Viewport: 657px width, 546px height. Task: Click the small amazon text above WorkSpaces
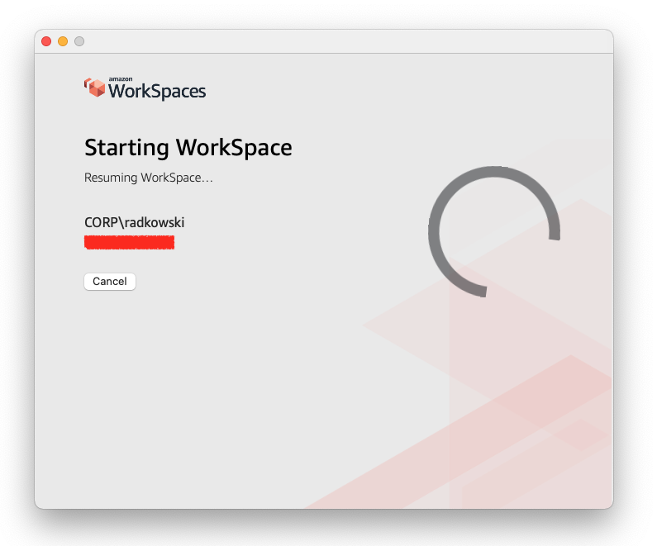tap(121, 79)
